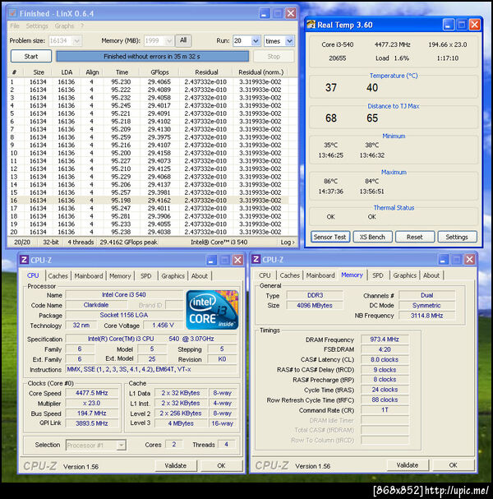Launch XS Bench in Real Temp
The height and width of the screenshot is (499, 493).
(x=372, y=237)
